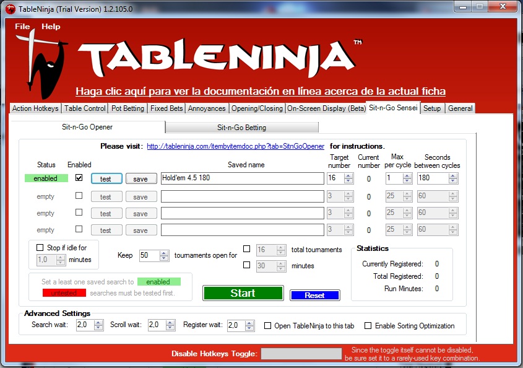Minimize the TableNinja window
The width and height of the screenshot is (523, 368).
(463, 7)
